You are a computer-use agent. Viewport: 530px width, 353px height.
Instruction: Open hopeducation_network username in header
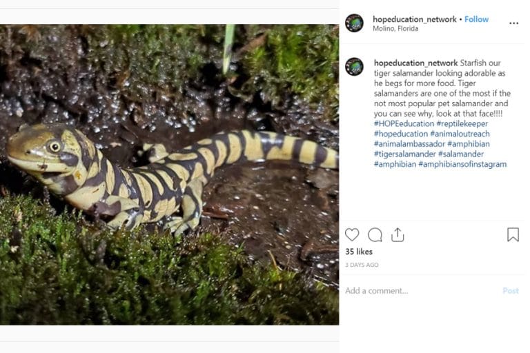414,19
